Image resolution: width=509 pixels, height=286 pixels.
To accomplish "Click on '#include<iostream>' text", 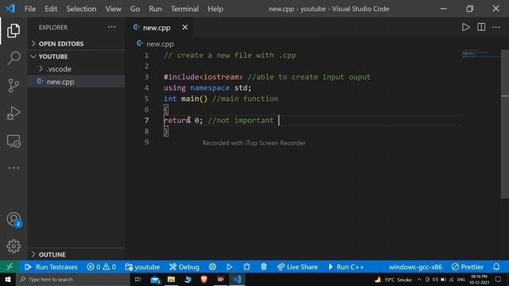I will point(203,77).
